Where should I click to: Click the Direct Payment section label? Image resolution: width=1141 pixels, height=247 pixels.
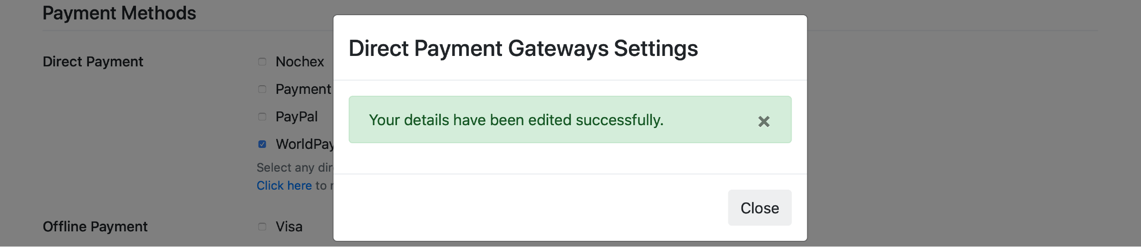93,62
